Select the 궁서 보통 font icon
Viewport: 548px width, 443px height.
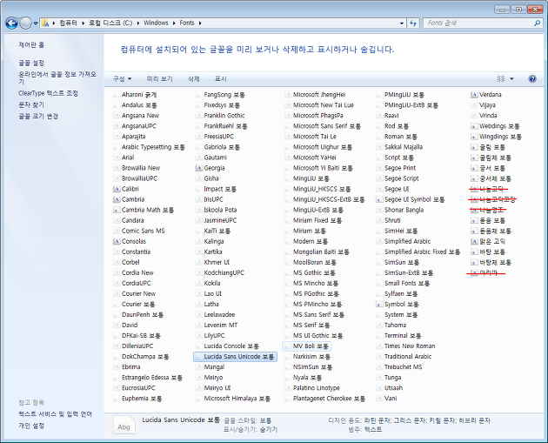point(474,168)
